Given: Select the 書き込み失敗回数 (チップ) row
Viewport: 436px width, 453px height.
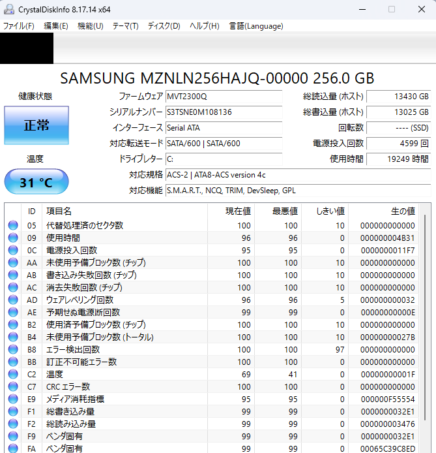Looking at the screenshot, I should click(x=212, y=275).
